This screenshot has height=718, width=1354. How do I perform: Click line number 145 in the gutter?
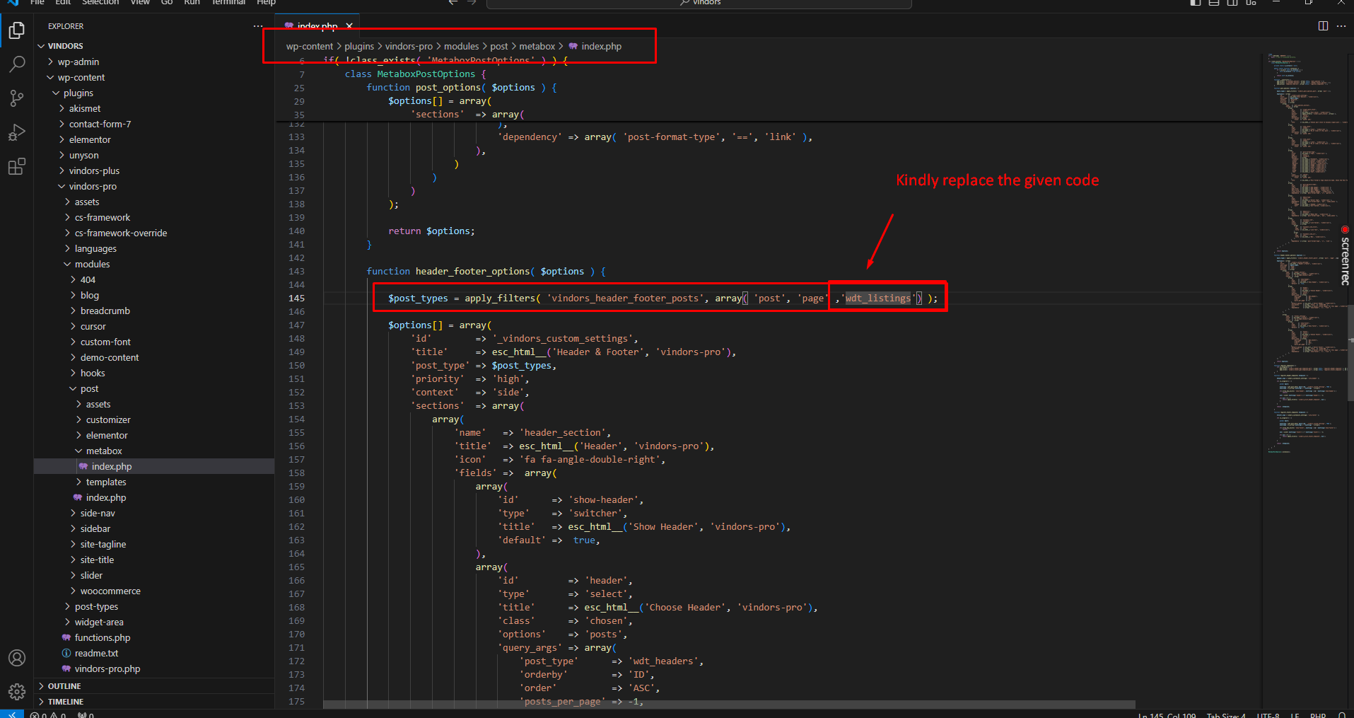[297, 299]
